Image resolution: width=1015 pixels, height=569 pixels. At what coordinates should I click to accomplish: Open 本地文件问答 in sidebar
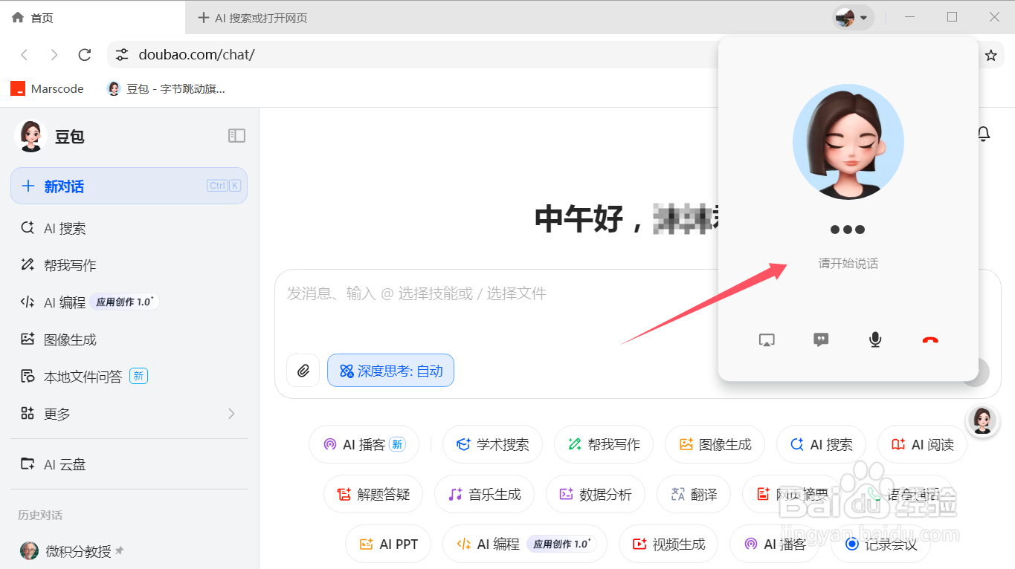tap(129, 377)
